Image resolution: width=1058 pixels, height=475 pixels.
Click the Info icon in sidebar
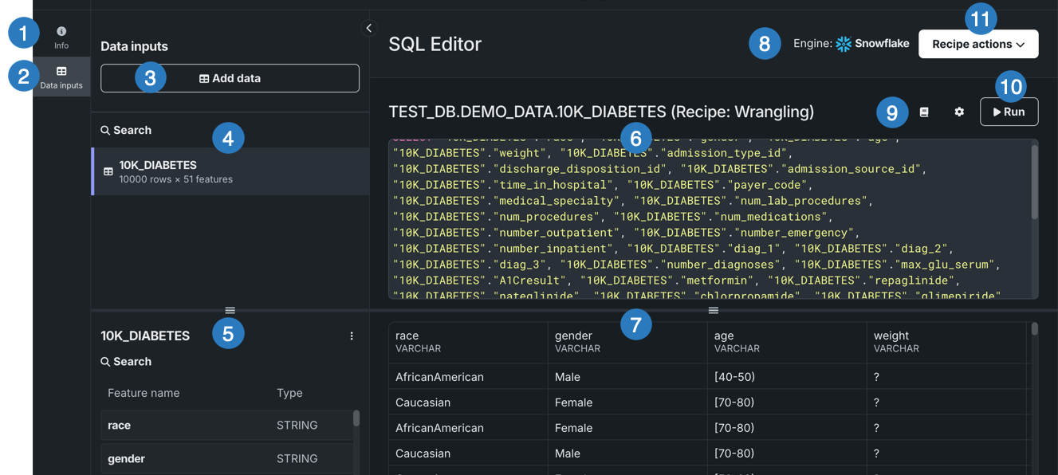click(61, 32)
